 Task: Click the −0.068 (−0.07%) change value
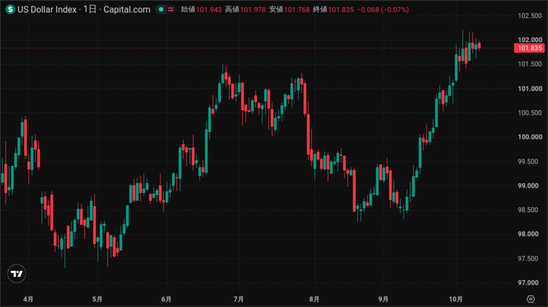[383, 10]
